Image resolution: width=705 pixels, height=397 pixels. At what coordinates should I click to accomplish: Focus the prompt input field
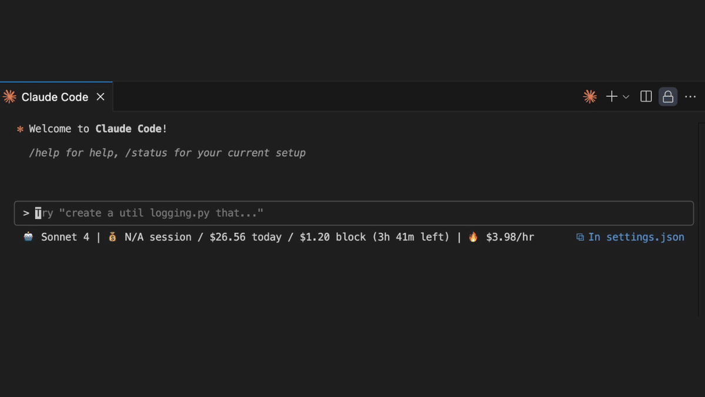coord(352,213)
